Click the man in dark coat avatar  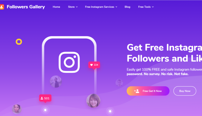[56, 81]
